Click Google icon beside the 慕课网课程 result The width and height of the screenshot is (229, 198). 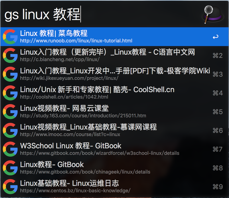(x=10, y=130)
